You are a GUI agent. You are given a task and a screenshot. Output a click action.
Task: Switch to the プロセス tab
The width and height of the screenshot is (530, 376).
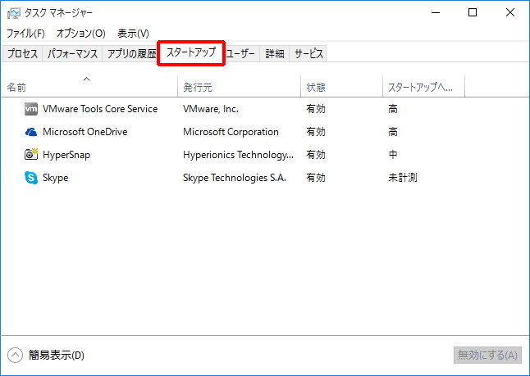(23, 54)
